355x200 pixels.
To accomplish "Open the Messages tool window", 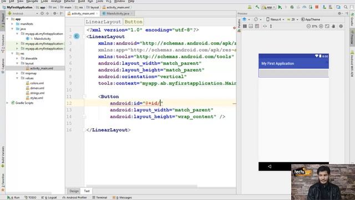I will tap(123, 198).
